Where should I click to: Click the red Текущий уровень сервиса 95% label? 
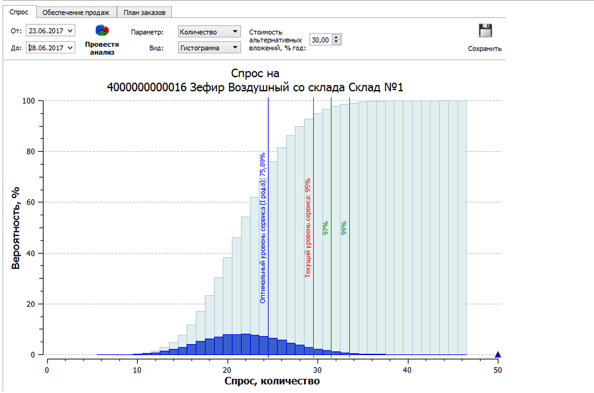[x=307, y=228]
